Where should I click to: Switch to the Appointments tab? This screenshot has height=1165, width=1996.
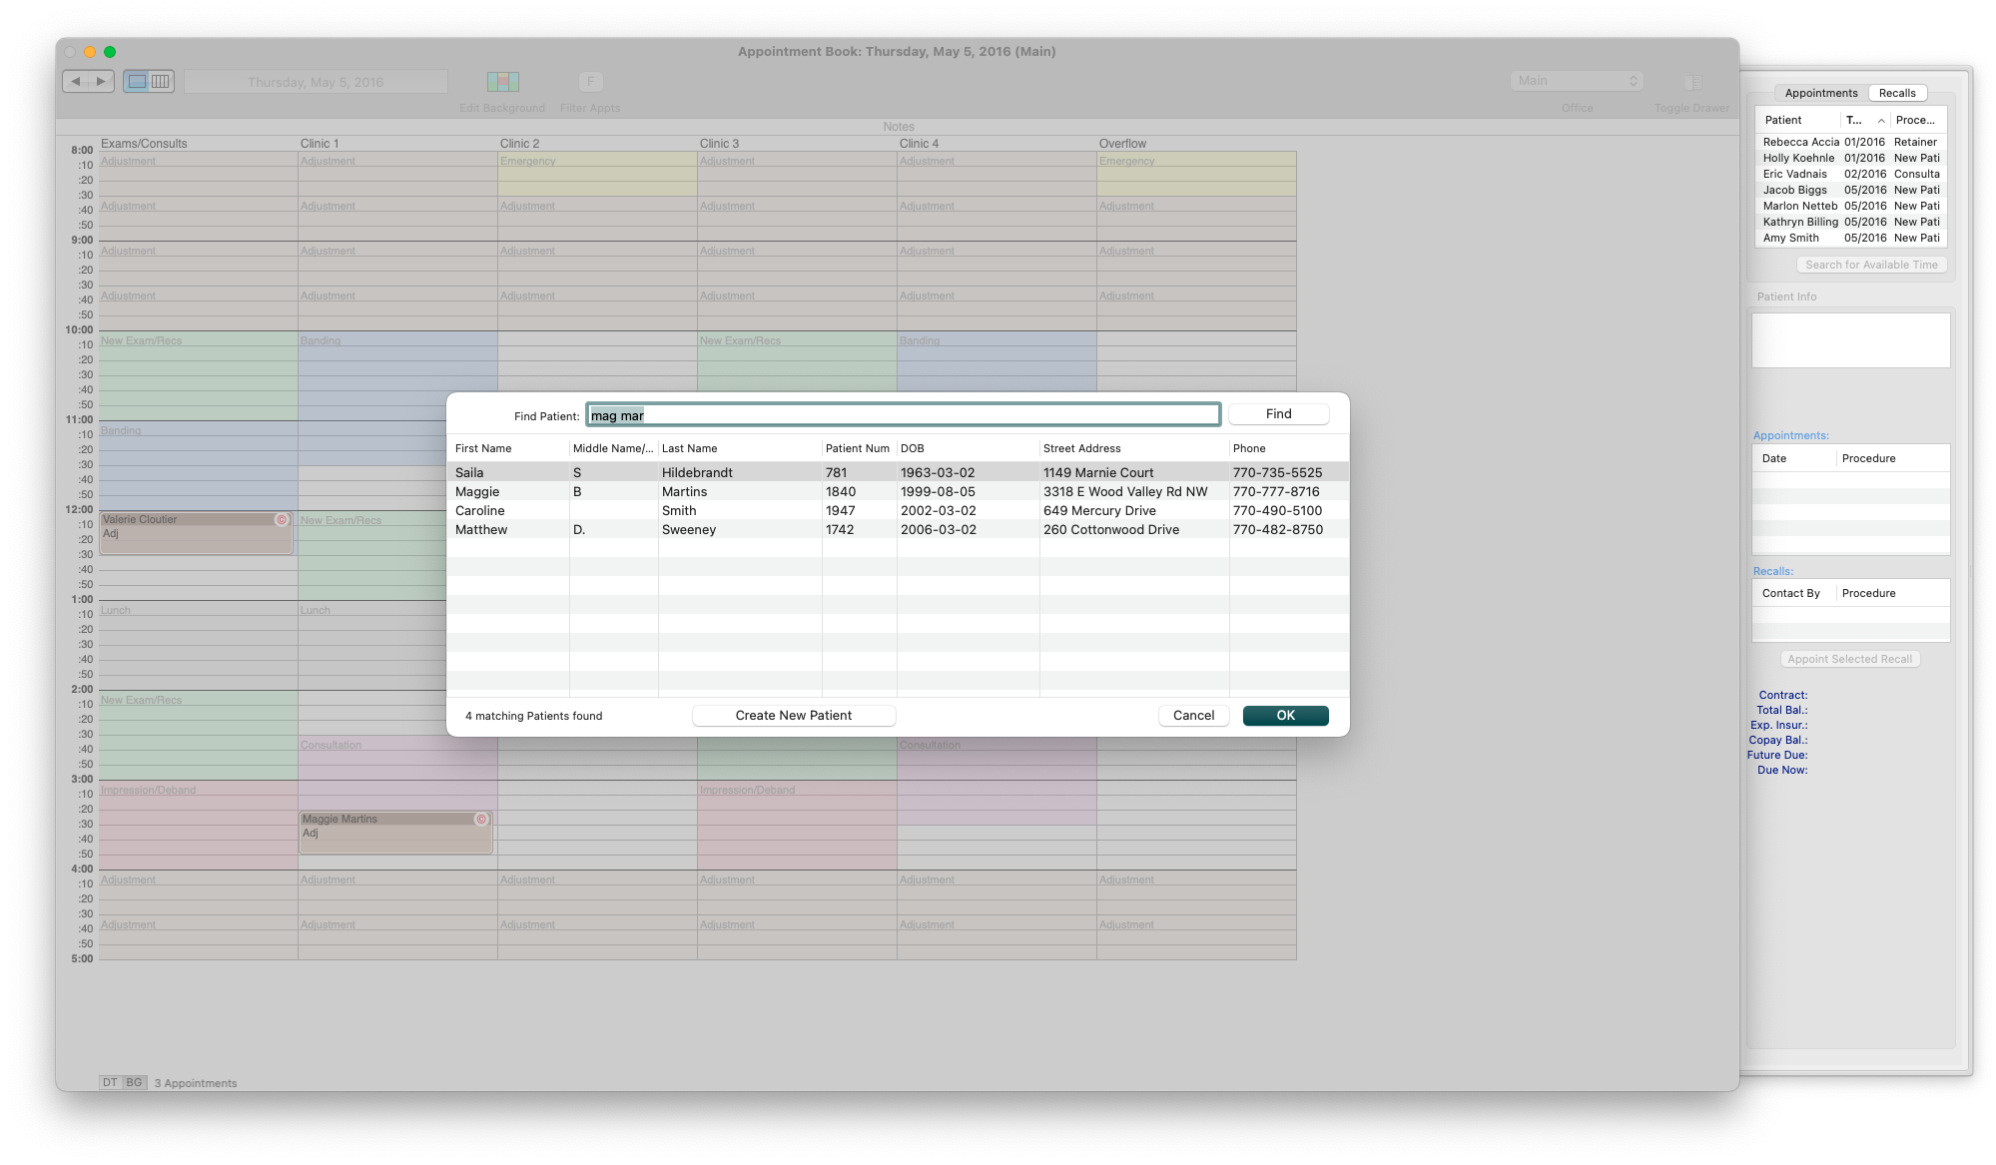[x=1820, y=93]
